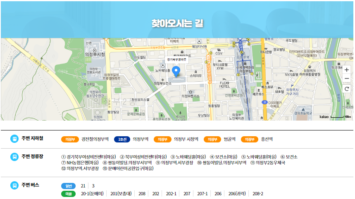Zoom in the map with plus button
The width and height of the screenshot is (355, 199).
(x=347, y=70)
